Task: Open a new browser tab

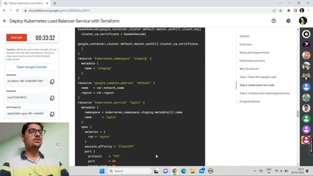Action: pyautogui.click(x=55, y=3)
